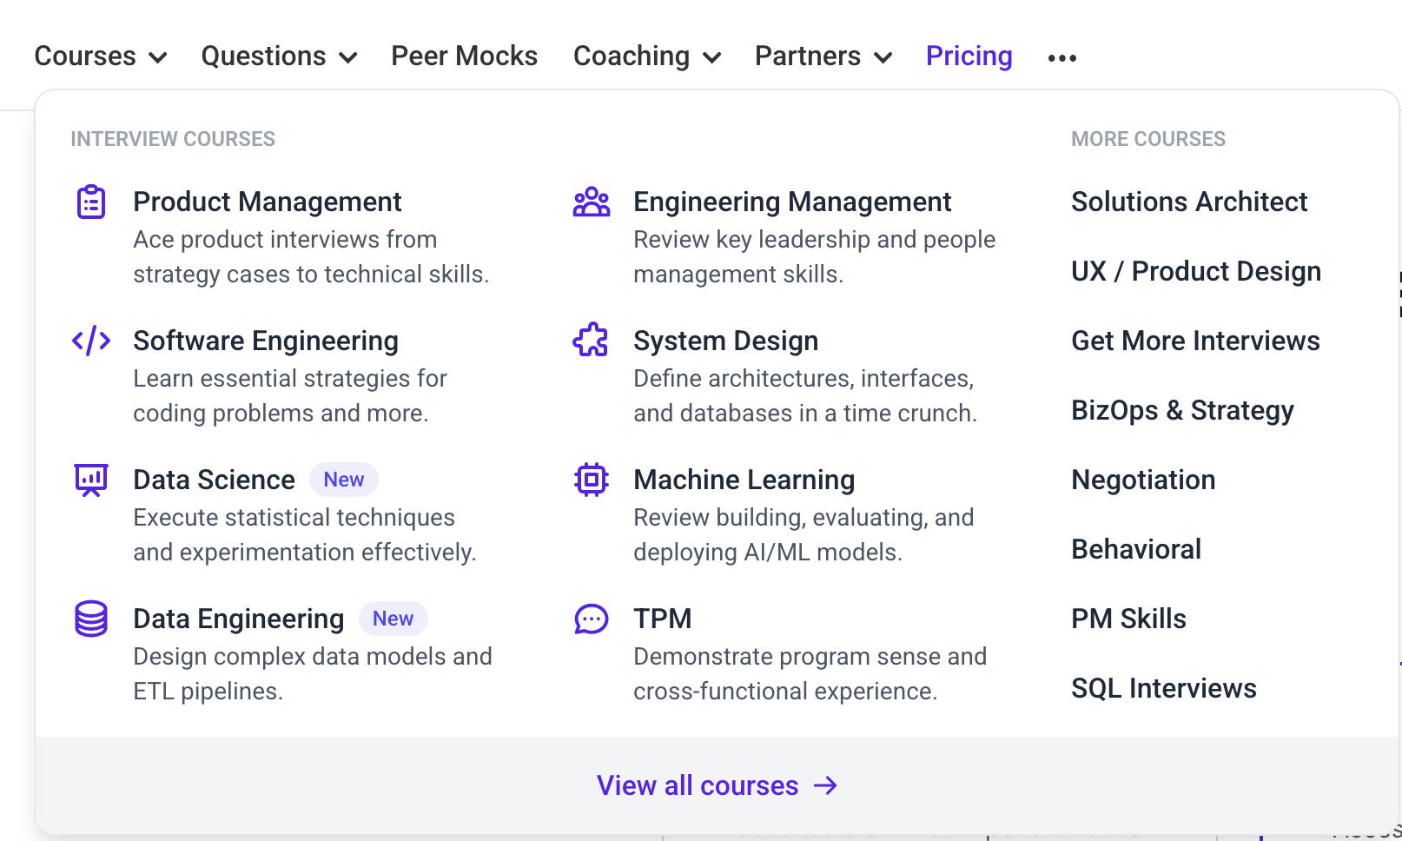Open the ellipsis overflow menu
Image resolution: width=1402 pixels, height=841 pixels.
(1061, 56)
